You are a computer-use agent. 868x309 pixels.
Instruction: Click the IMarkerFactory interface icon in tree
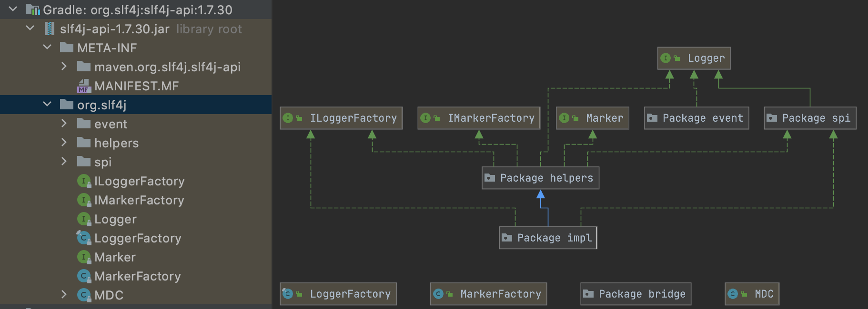84,200
